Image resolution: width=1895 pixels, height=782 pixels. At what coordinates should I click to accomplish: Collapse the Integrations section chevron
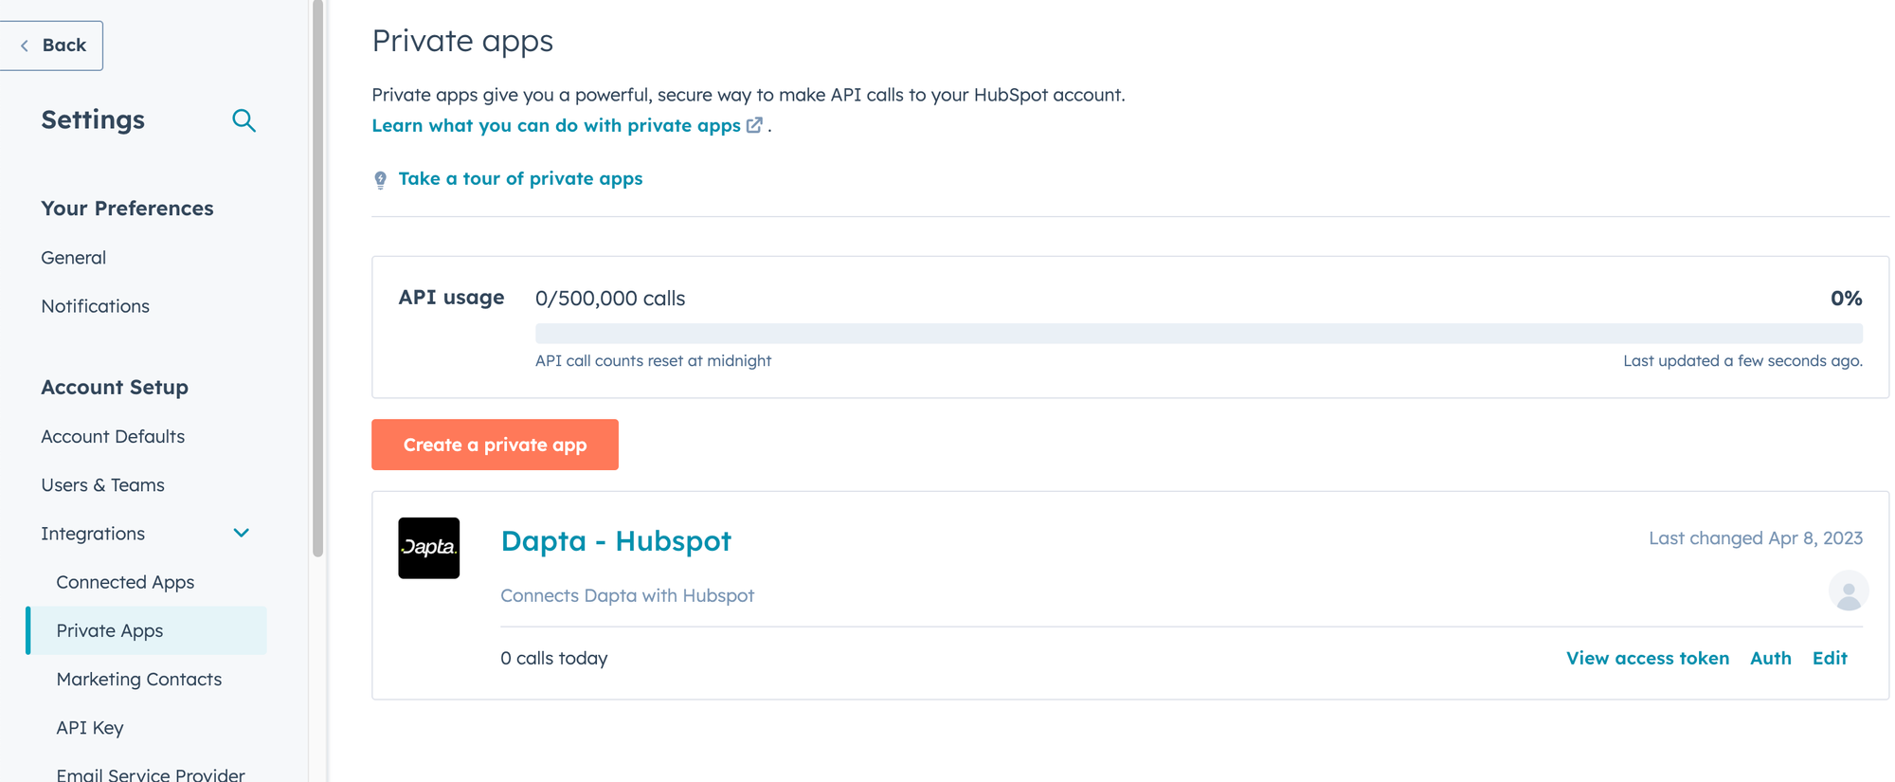point(242,534)
